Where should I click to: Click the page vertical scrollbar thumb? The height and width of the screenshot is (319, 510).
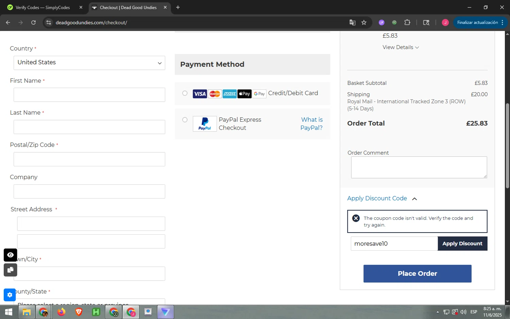[x=507, y=146]
